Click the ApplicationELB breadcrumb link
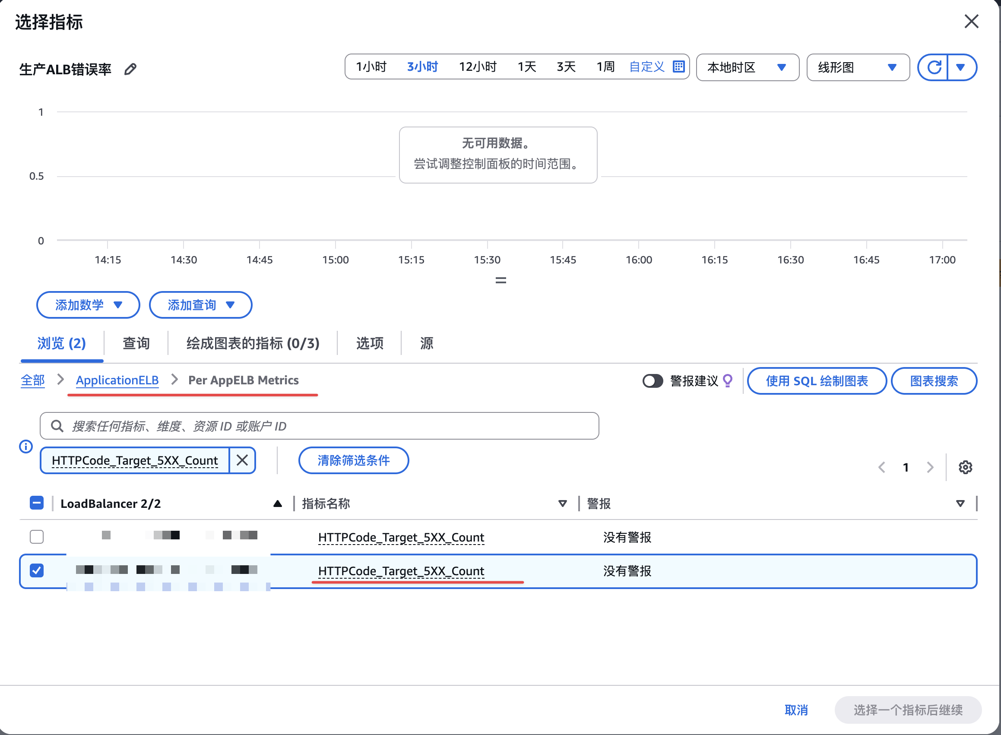1001x735 pixels. (x=117, y=380)
